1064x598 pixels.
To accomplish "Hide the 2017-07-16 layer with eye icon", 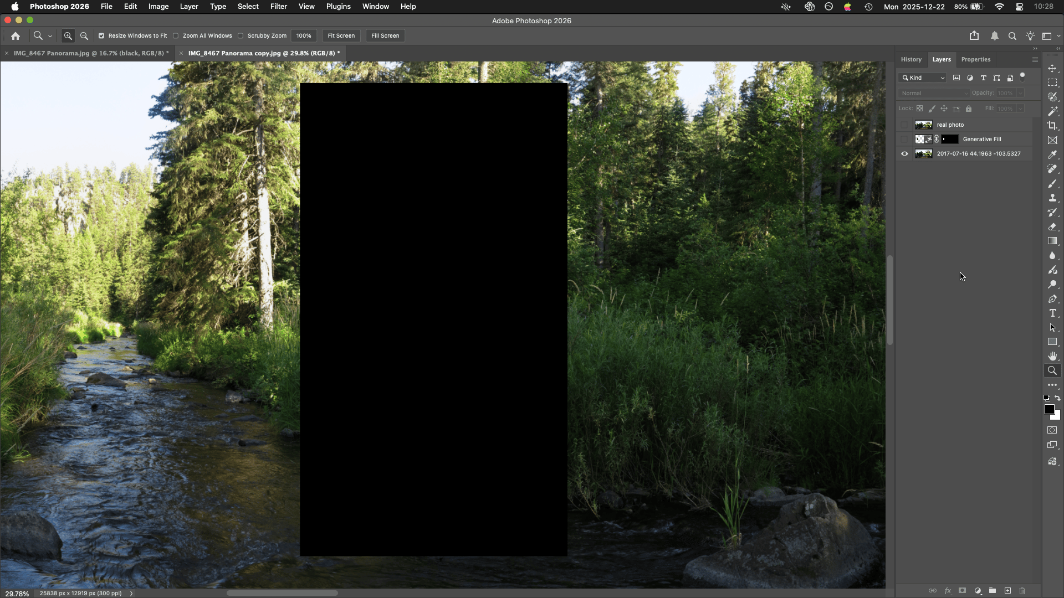I will click(x=904, y=154).
